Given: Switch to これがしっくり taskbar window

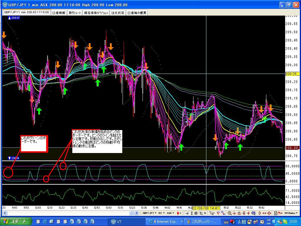Looking at the screenshot, I should tap(203, 222).
